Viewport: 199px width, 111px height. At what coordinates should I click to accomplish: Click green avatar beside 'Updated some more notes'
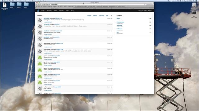[40, 76]
